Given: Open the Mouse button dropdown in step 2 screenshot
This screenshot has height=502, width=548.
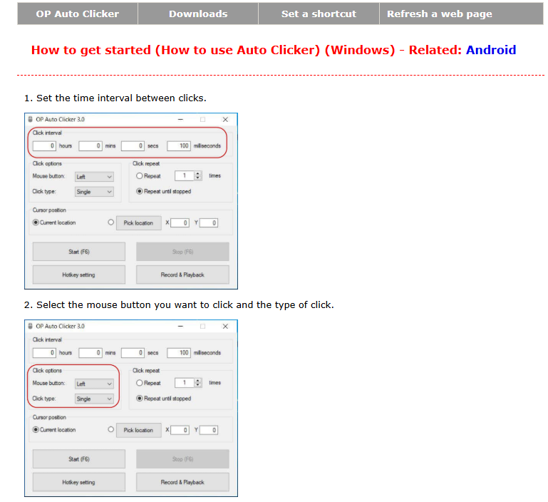Looking at the screenshot, I should pyautogui.click(x=94, y=384).
